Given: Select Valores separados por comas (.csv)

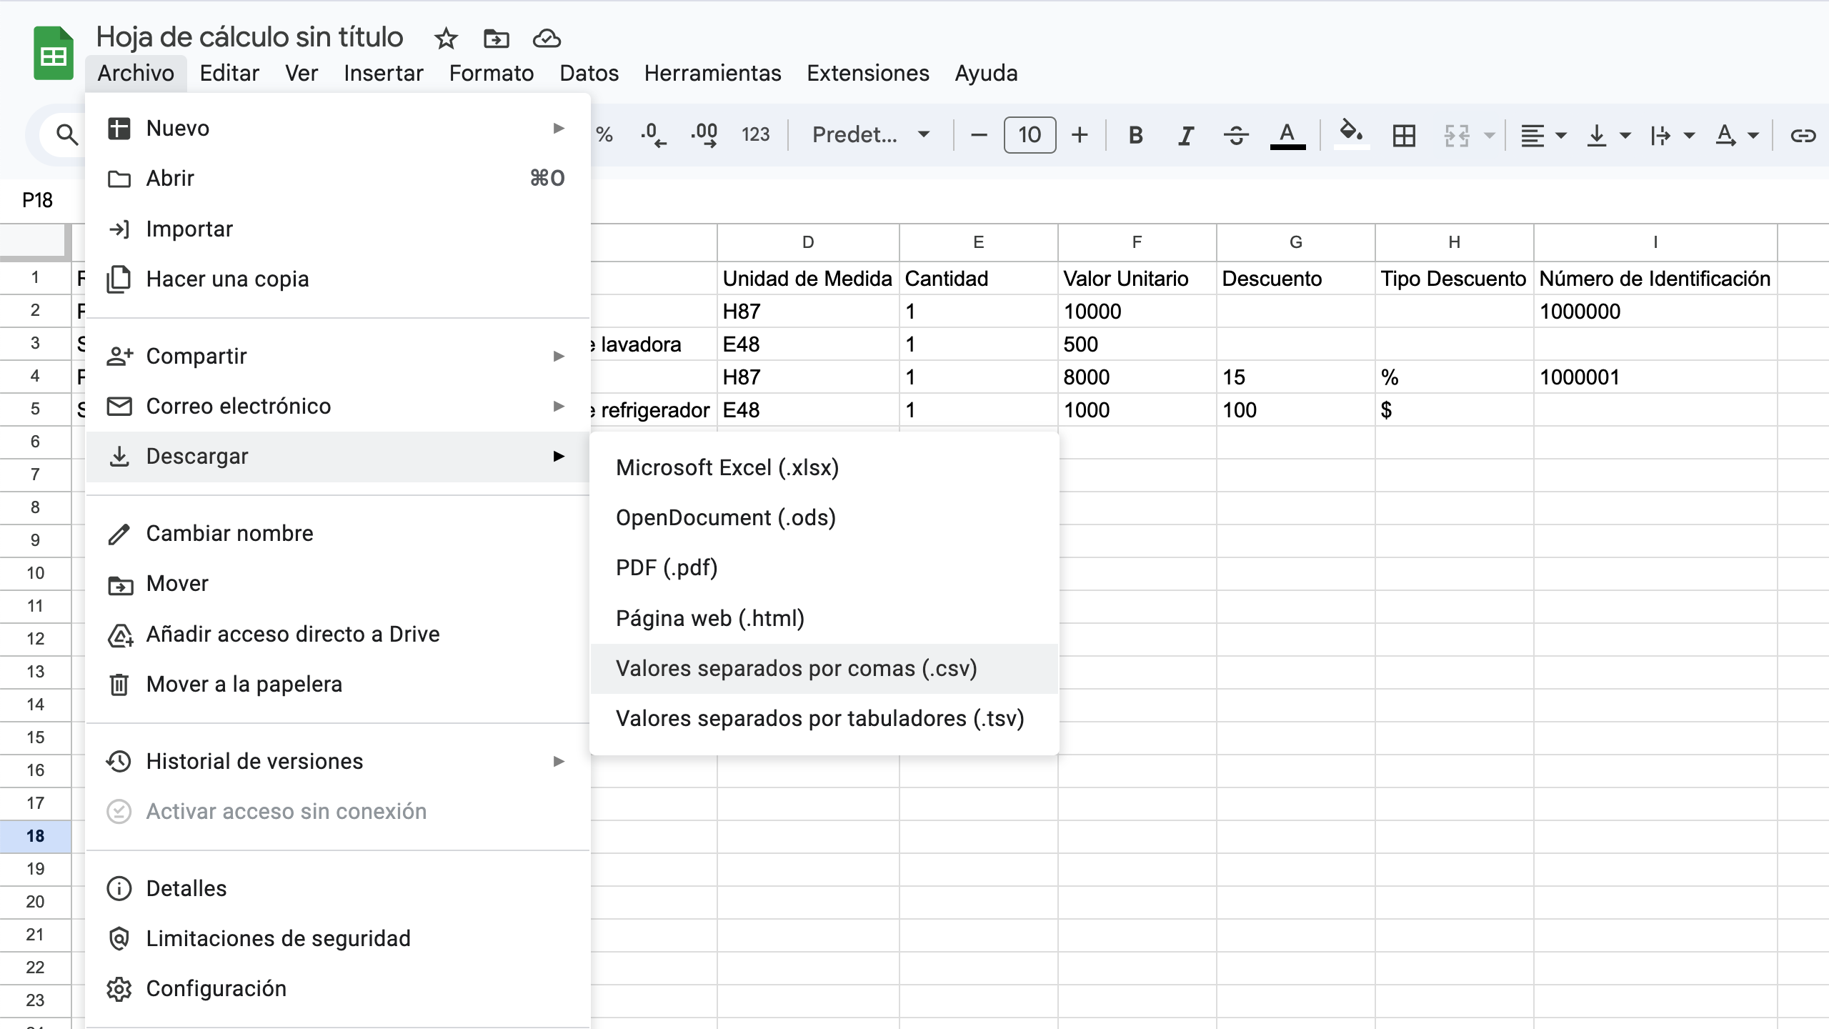Looking at the screenshot, I should 796,668.
